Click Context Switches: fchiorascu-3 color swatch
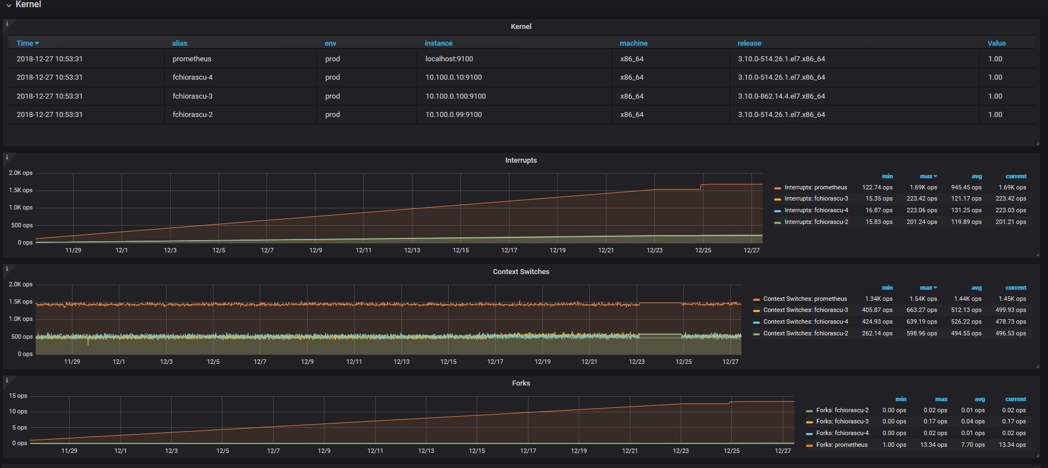 (x=756, y=311)
